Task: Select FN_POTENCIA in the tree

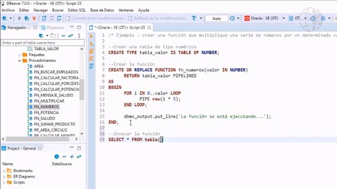Action: pyautogui.click(x=46, y=112)
